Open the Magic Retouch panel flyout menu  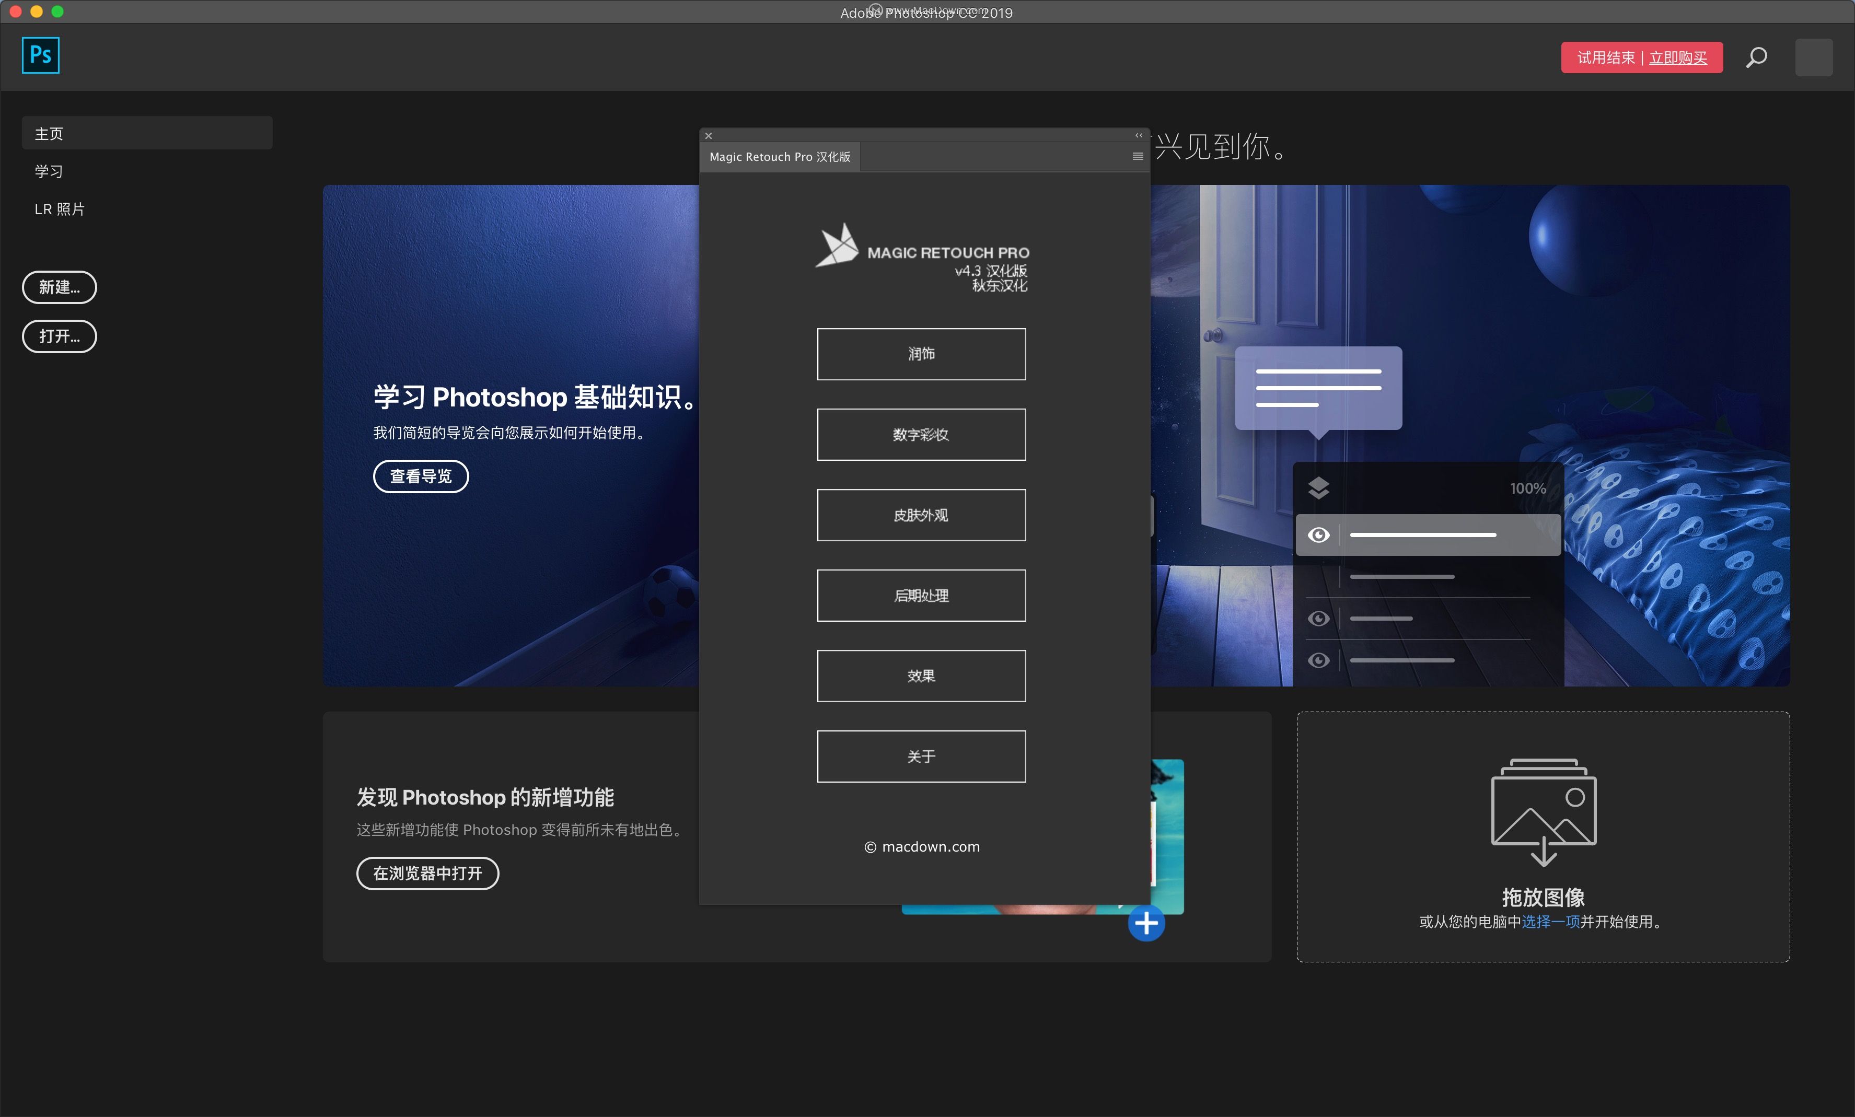tap(1138, 157)
